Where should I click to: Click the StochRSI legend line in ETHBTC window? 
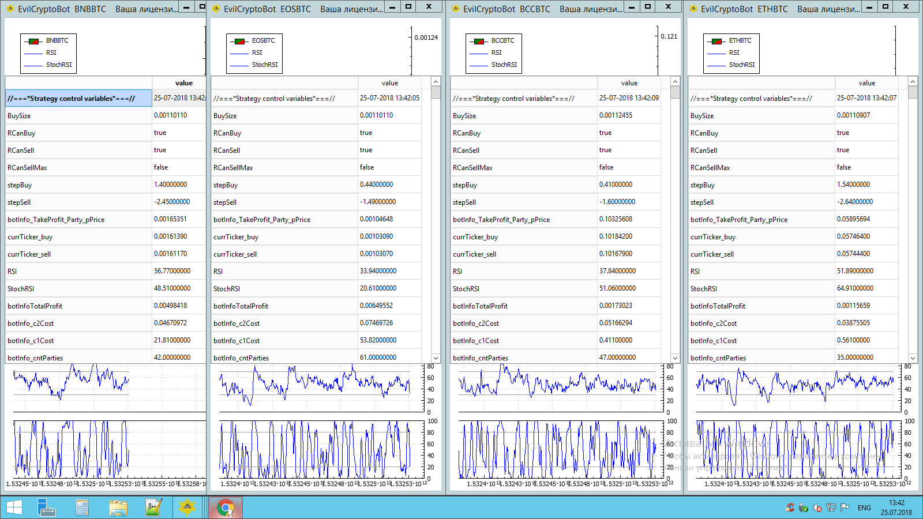click(716, 65)
